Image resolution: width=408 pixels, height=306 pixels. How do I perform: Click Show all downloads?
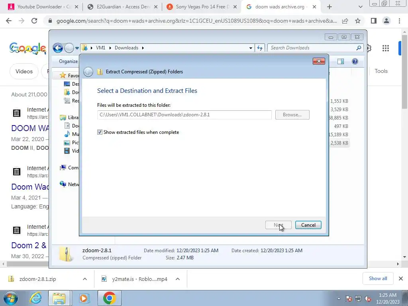click(x=378, y=279)
